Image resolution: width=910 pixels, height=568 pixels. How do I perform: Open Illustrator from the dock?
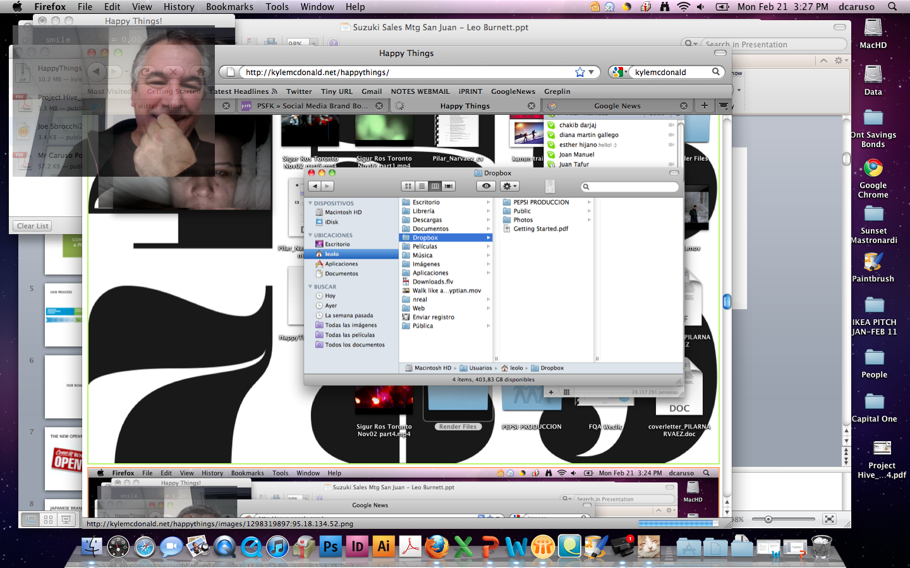point(384,547)
